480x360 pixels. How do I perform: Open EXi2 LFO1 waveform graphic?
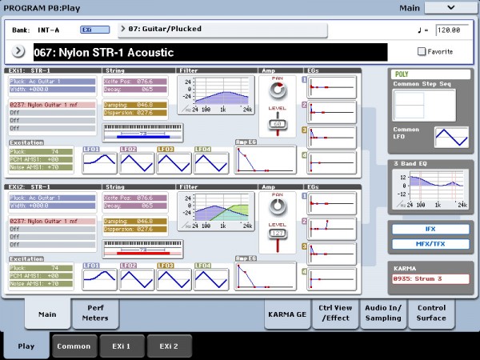point(99,279)
